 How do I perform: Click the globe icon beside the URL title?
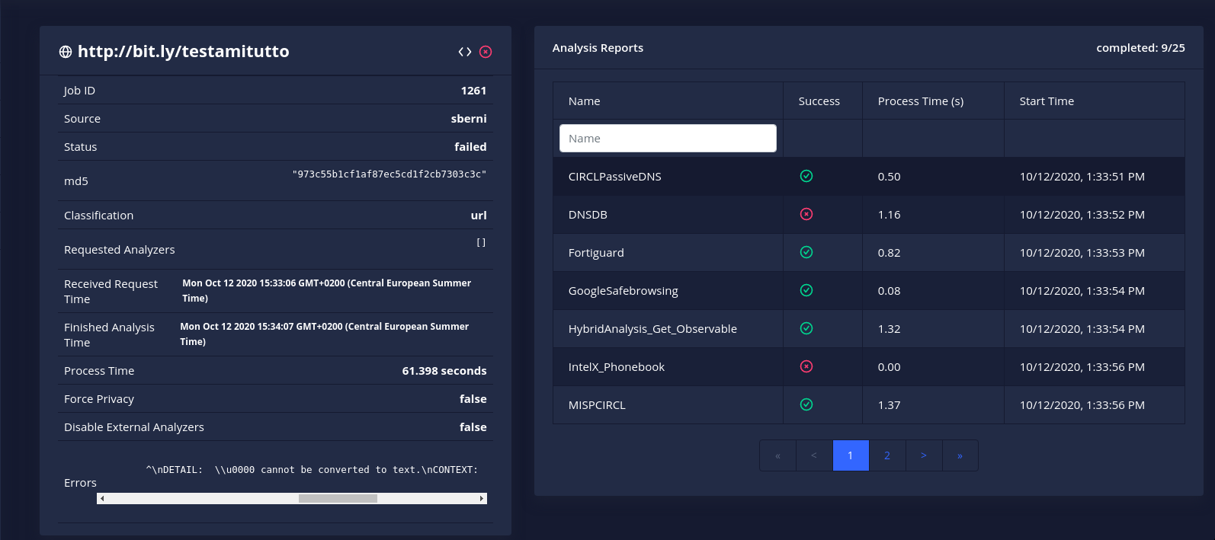click(66, 52)
